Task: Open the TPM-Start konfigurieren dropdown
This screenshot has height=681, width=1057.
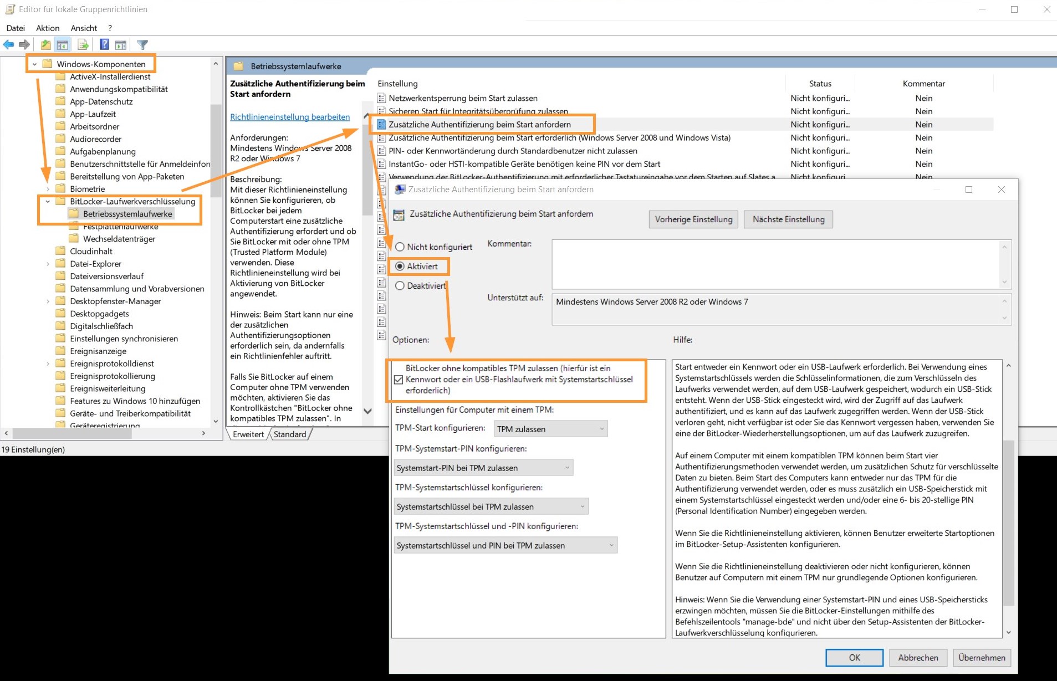Action: (x=551, y=429)
